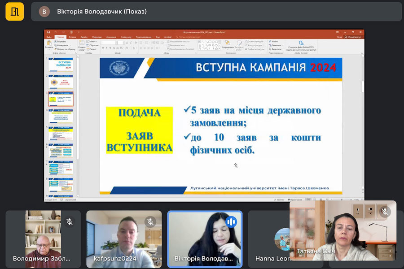Click the Вид ribbon tab
Viewport: 404px width, 269px height.
[158, 37]
